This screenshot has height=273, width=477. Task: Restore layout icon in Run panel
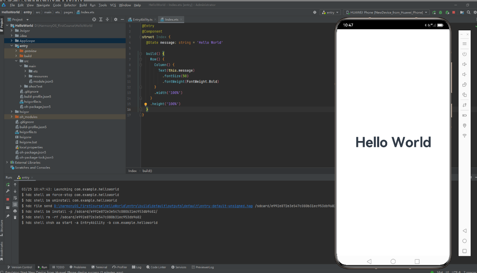tap(8, 208)
